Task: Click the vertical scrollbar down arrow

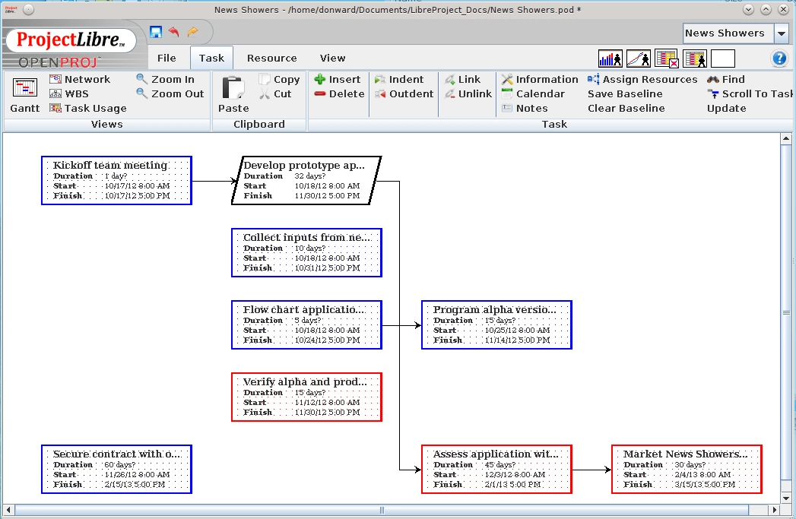Action: [786, 498]
